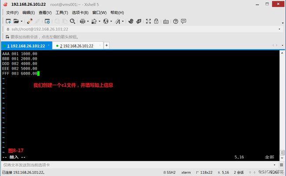Expand the Font dropdown arrow

point(123,21)
